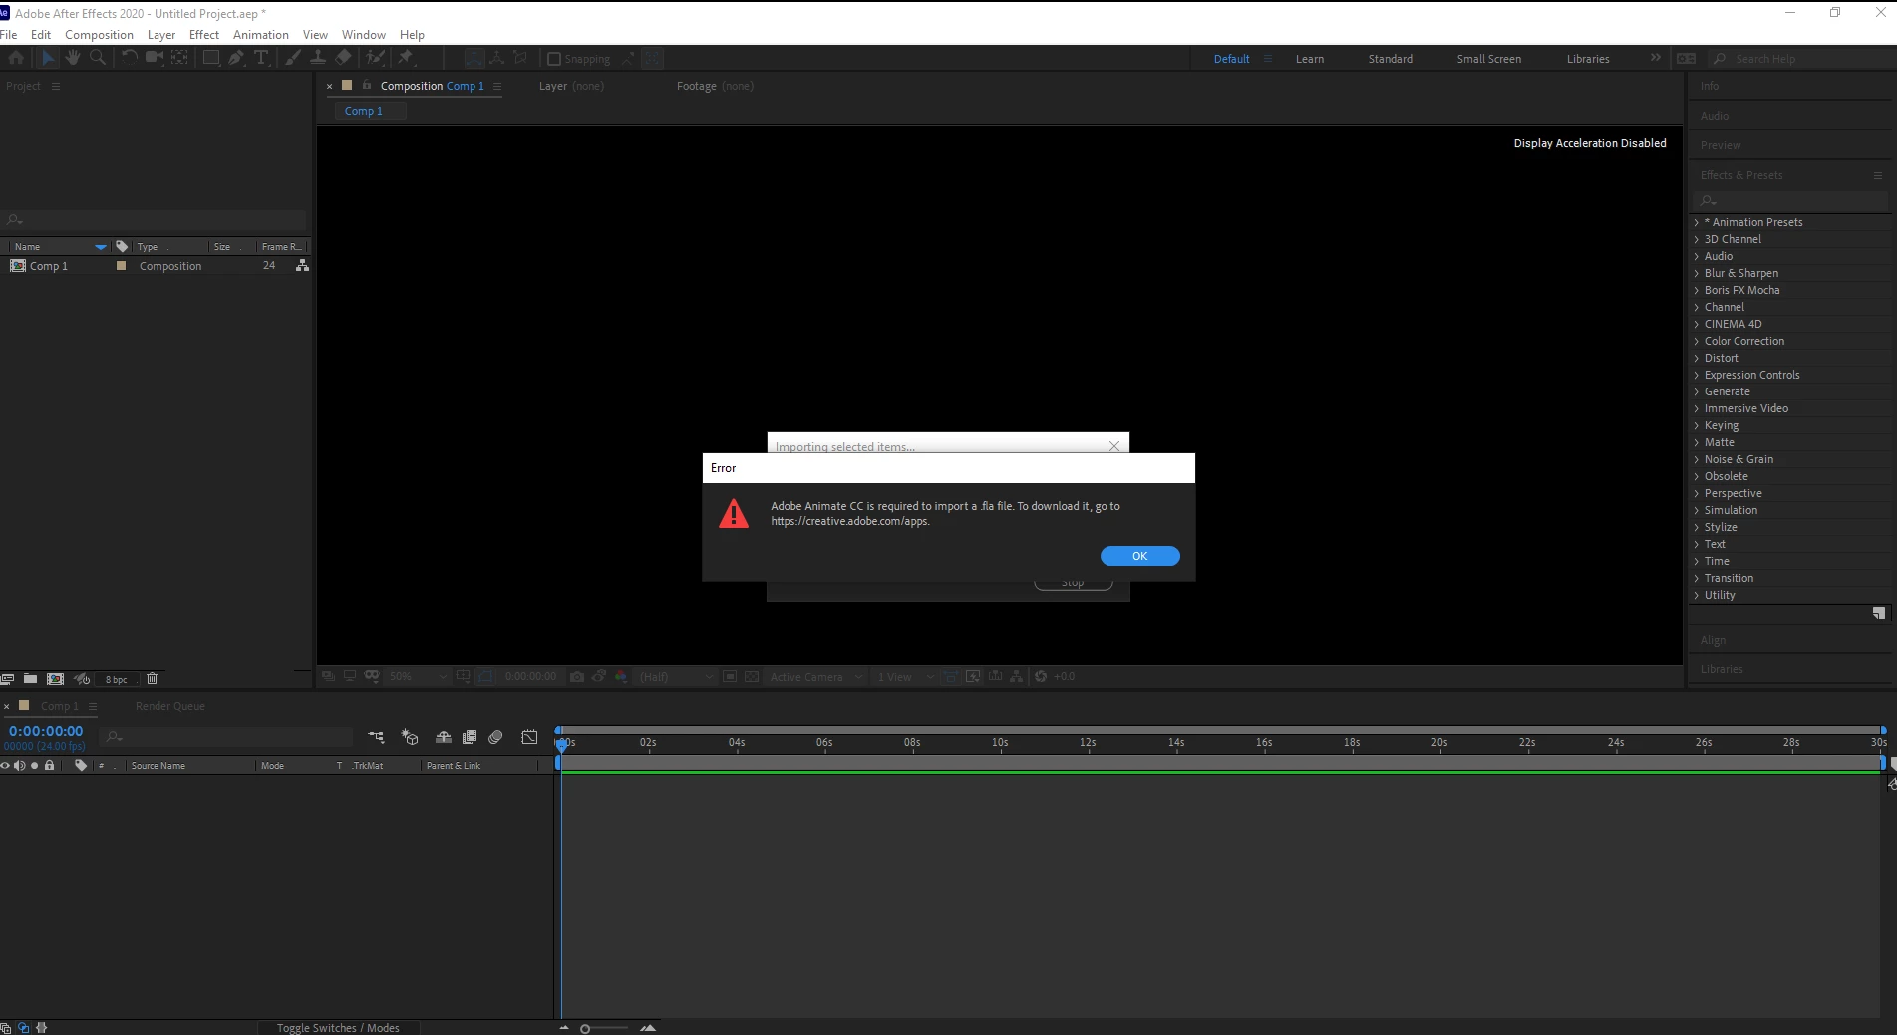Select the Brush tool

[x=293, y=58]
